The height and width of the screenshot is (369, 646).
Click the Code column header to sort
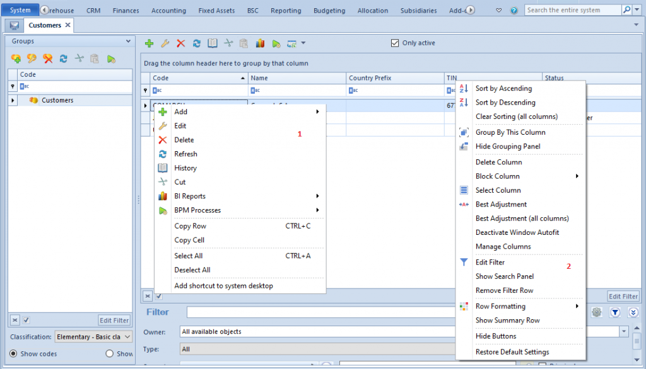(x=199, y=77)
